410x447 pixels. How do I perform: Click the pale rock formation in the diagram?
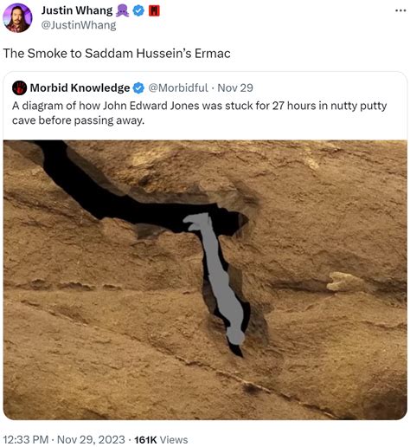(343, 282)
